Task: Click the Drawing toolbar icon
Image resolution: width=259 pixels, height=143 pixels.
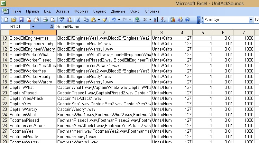Action: pos(180,20)
